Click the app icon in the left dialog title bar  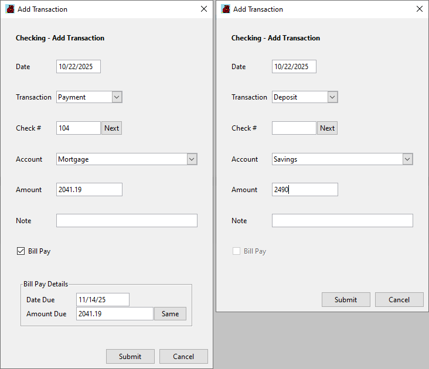pyautogui.click(x=10, y=9)
